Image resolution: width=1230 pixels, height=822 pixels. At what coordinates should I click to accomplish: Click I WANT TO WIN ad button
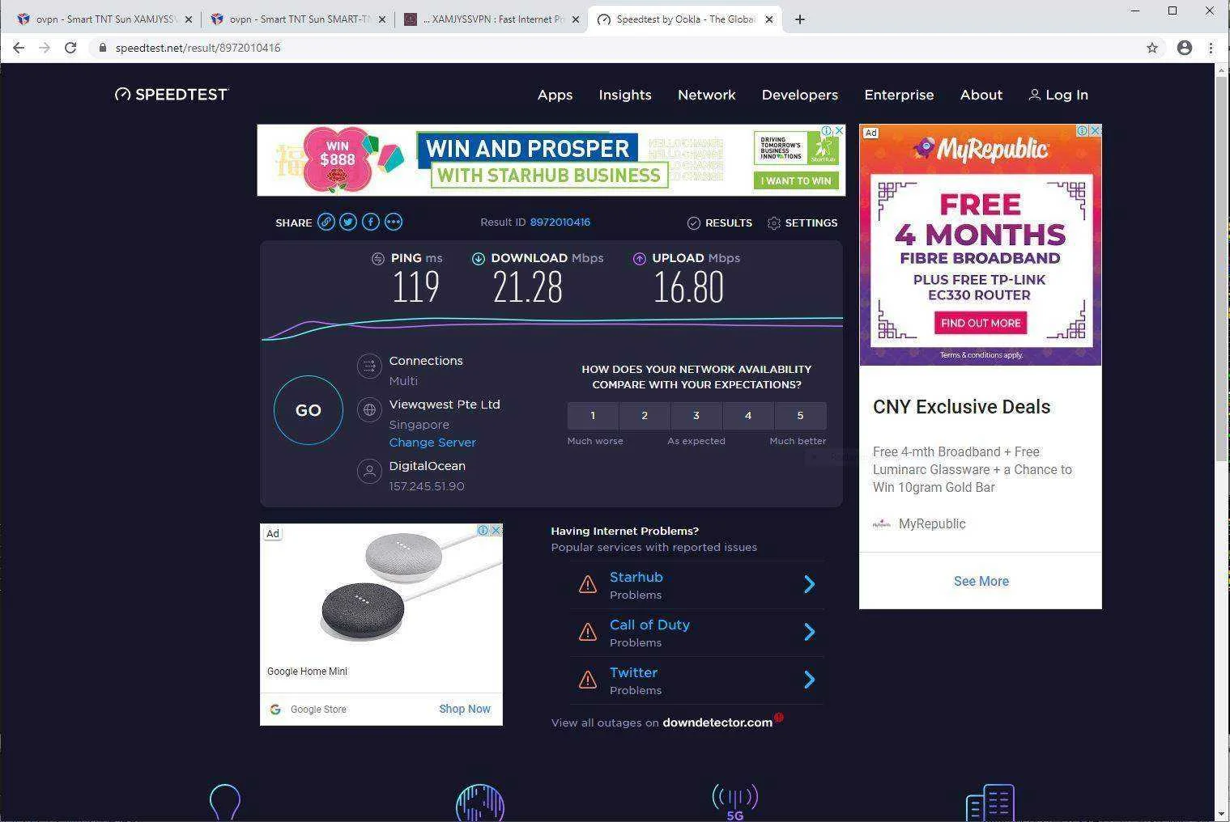pyautogui.click(x=796, y=180)
